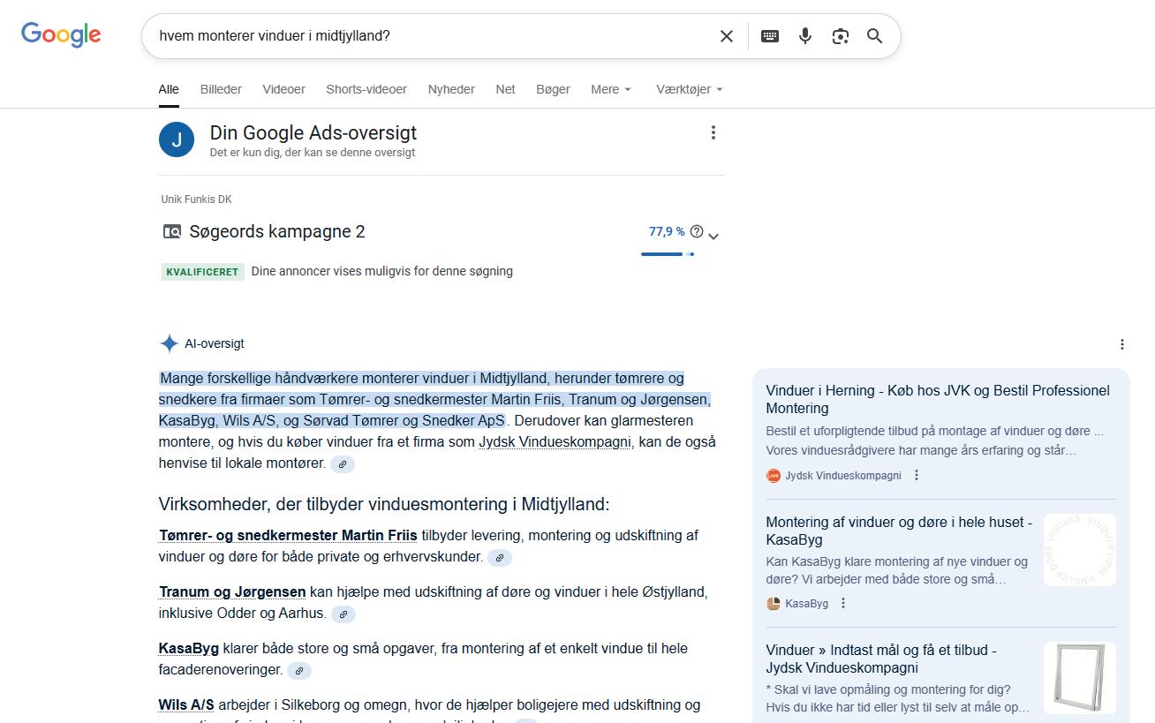The width and height of the screenshot is (1155, 723).
Task: Click 'Det er kun dig, der kan se' note
Action: (x=313, y=153)
